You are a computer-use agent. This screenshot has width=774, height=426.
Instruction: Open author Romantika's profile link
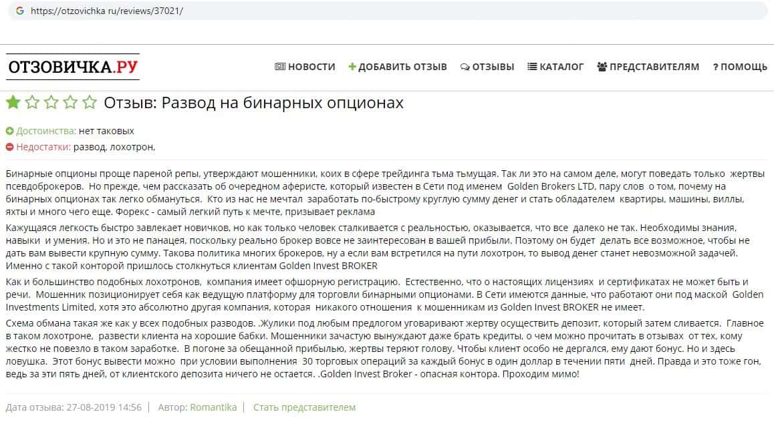point(213,407)
